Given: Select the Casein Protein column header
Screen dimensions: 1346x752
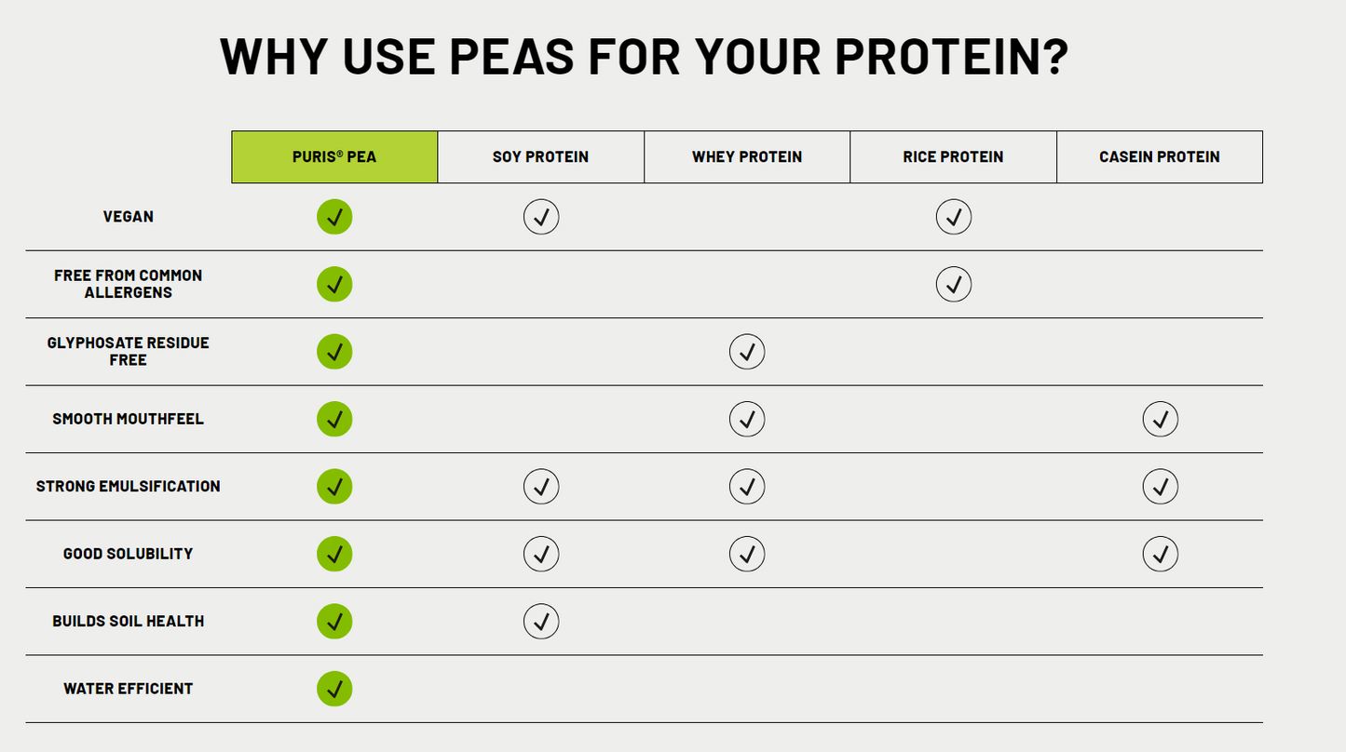Looking at the screenshot, I should point(1160,156).
